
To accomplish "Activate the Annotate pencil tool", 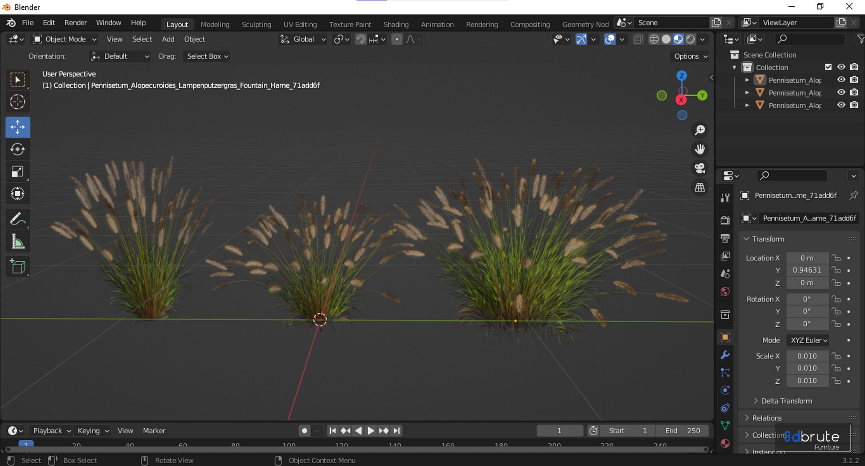I will 18,219.
